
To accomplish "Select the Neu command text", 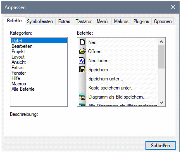I will [93, 42].
